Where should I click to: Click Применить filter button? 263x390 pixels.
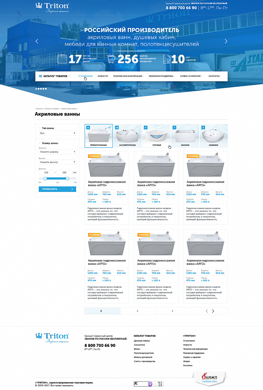click(57, 189)
